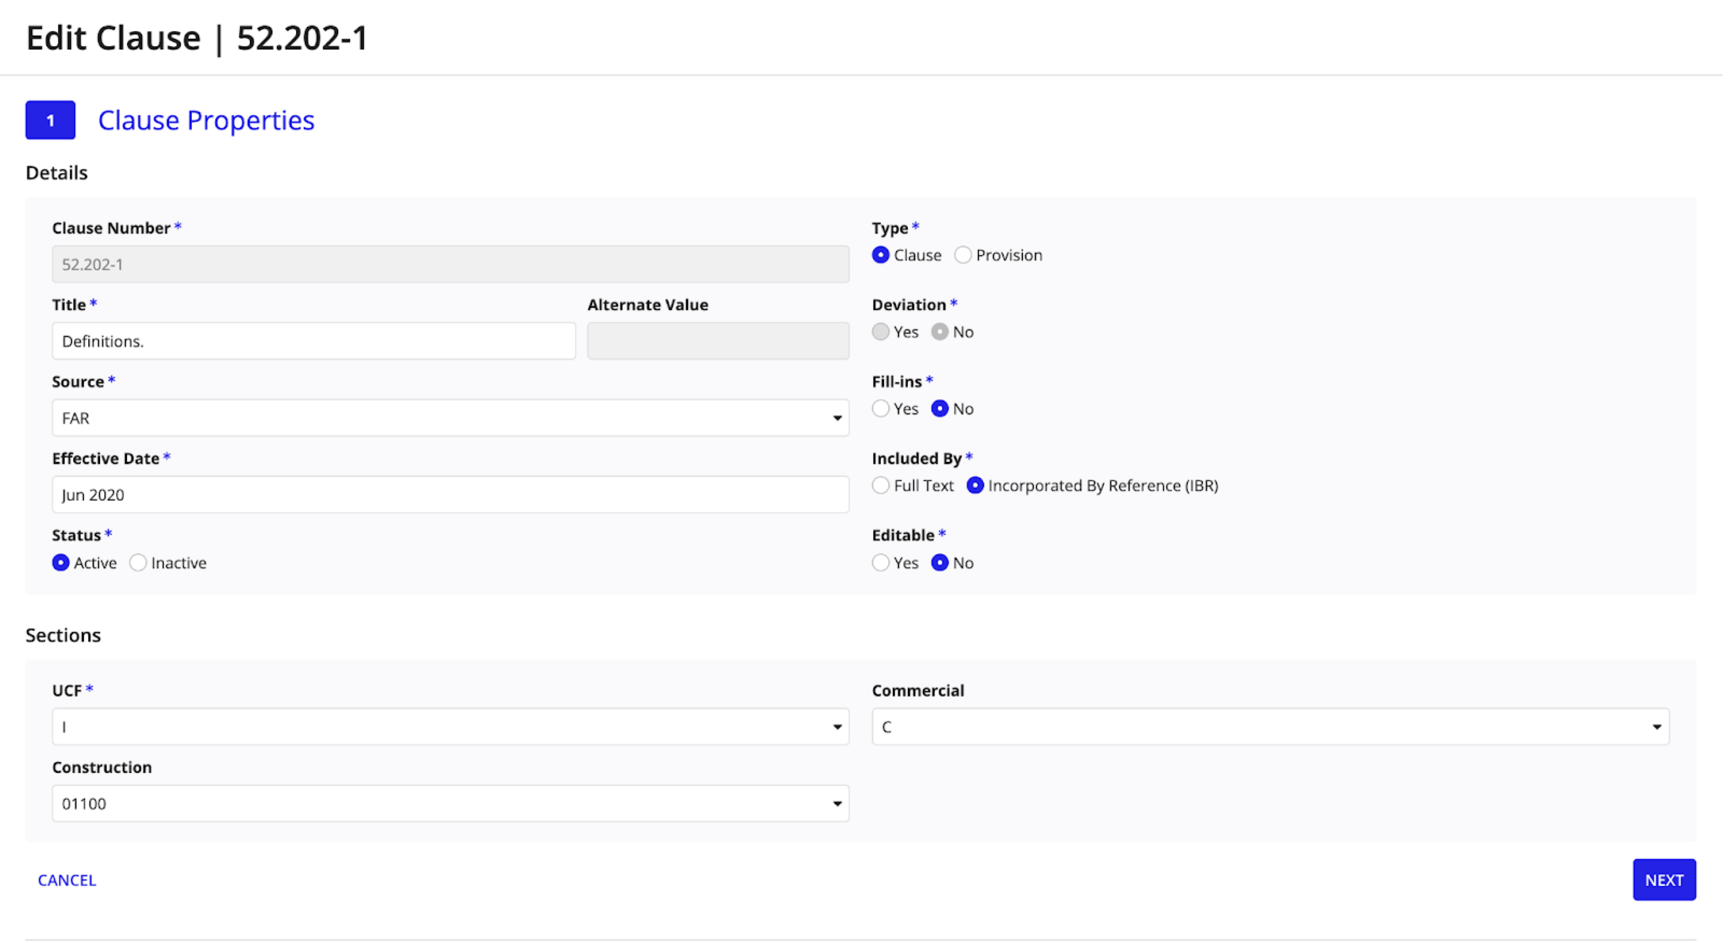
Task: Select the Clause type radio button
Action: (x=880, y=255)
